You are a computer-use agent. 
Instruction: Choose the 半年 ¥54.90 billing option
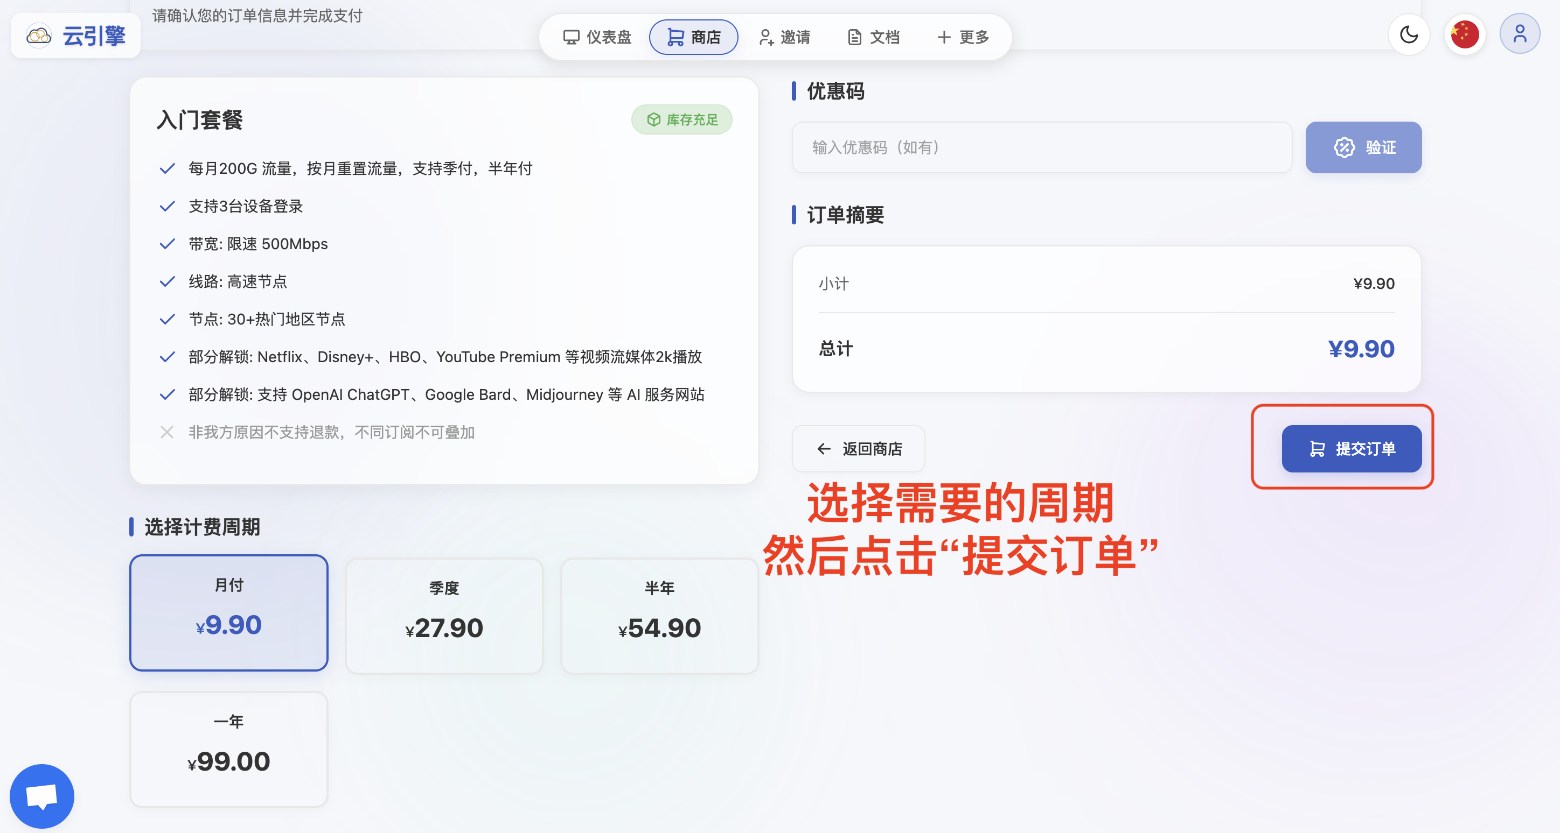659,615
